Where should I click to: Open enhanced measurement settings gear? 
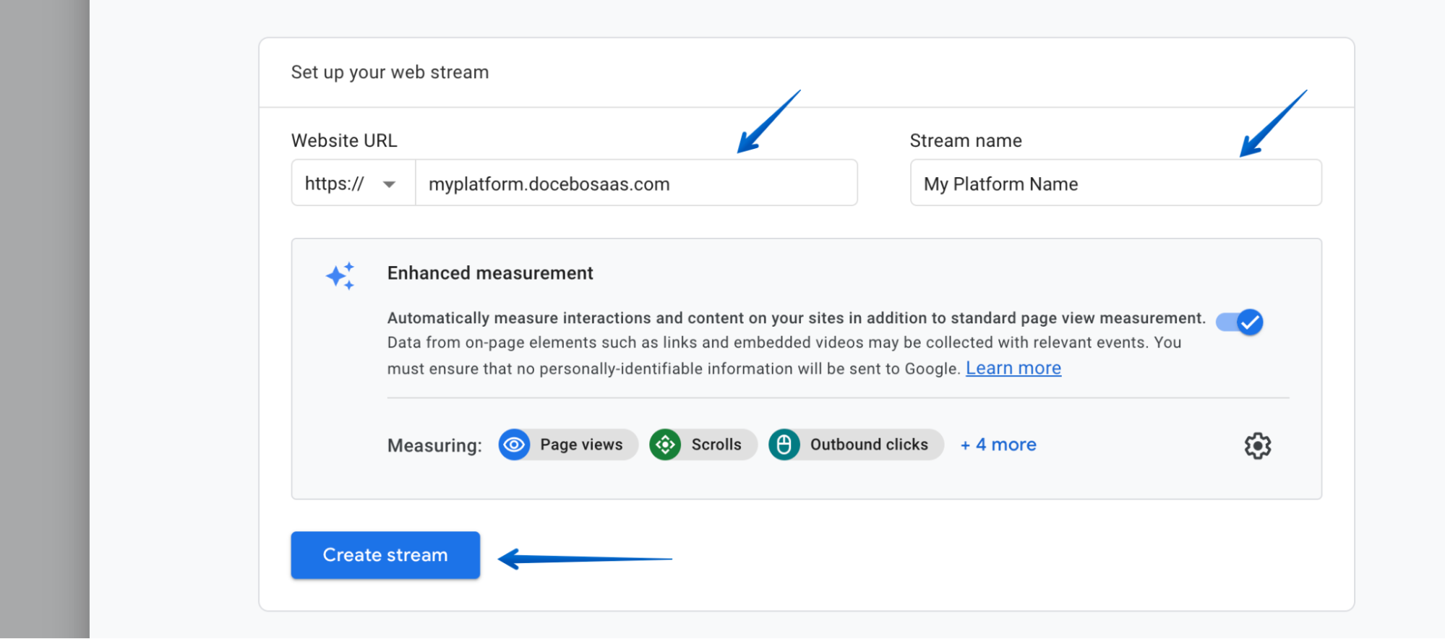pos(1257,446)
